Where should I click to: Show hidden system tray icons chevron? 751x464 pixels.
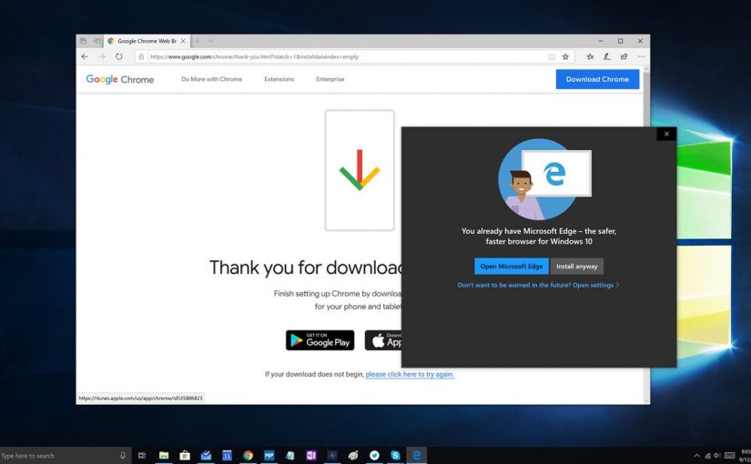[x=697, y=456]
